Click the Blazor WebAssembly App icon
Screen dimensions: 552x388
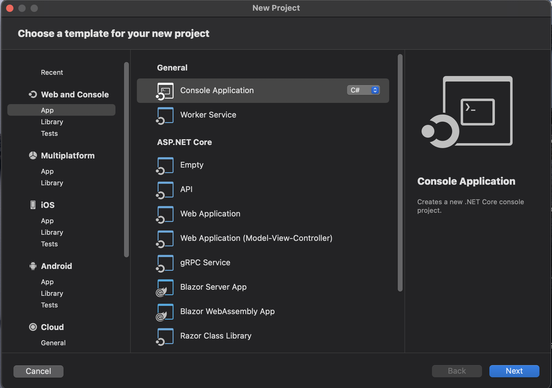coord(165,312)
